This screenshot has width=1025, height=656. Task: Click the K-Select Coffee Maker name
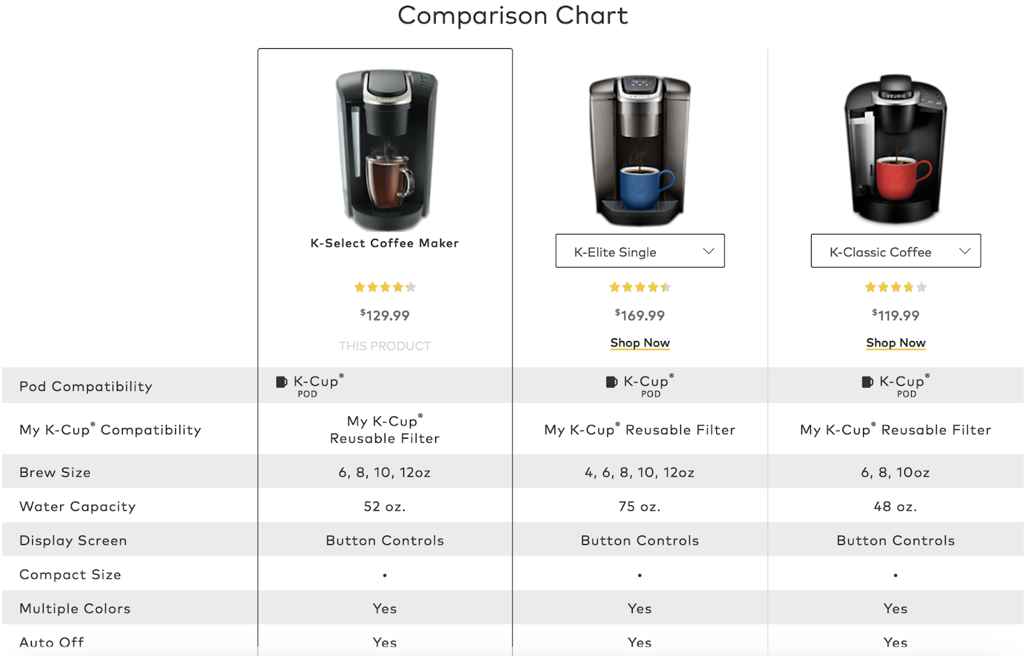tap(384, 243)
